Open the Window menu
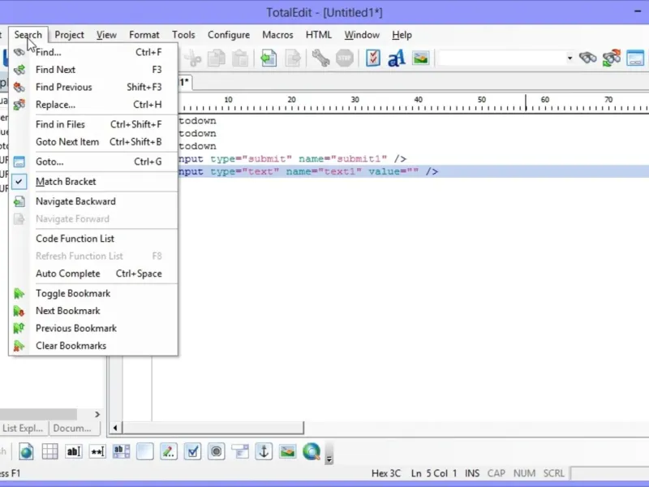Screen dimensions: 649x487 (362, 35)
